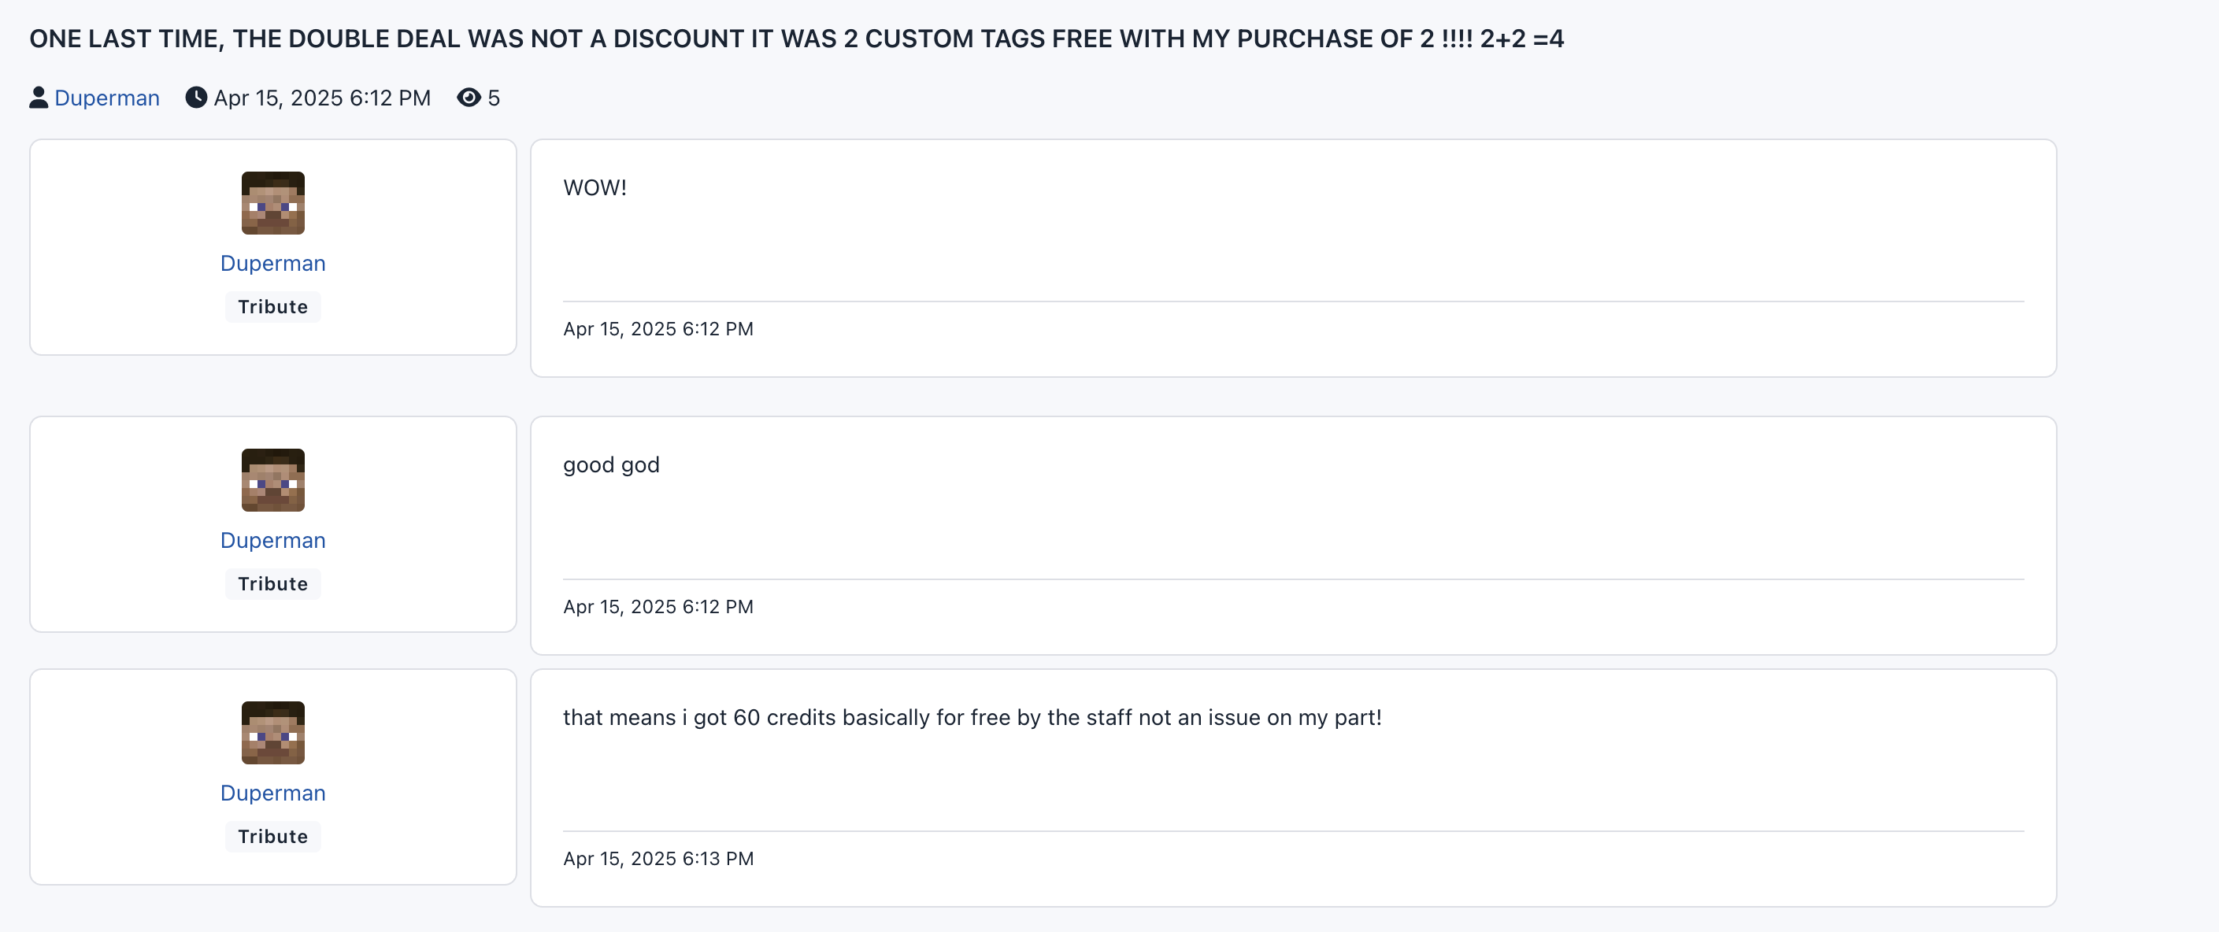Viewport: 2219px width, 932px height.
Task: Select the Tribute badge in second post
Action: click(x=273, y=585)
